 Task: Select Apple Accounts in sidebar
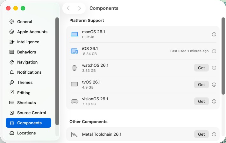coord(32,32)
